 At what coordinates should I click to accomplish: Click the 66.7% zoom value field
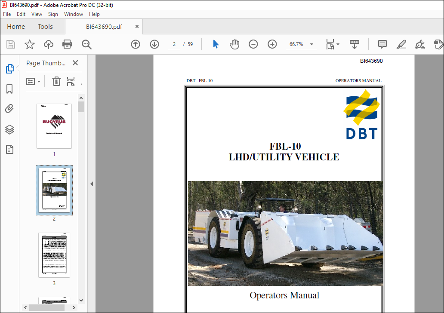(296, 44)
